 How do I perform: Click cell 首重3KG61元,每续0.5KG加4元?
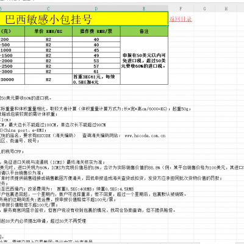click(x=96, y=79)
